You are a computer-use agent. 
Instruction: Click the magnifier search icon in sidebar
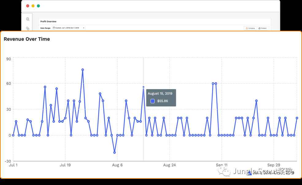[28, 19]
